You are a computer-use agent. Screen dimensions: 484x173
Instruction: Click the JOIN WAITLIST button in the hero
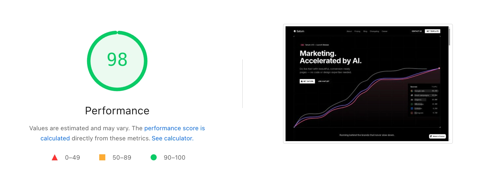tap(324, 81)
